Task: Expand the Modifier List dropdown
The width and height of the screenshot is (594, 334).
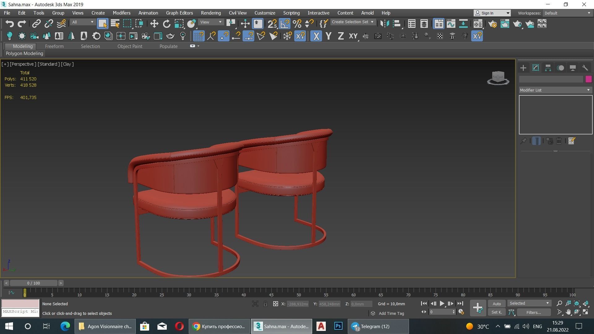Action: [x=555, y=90]
